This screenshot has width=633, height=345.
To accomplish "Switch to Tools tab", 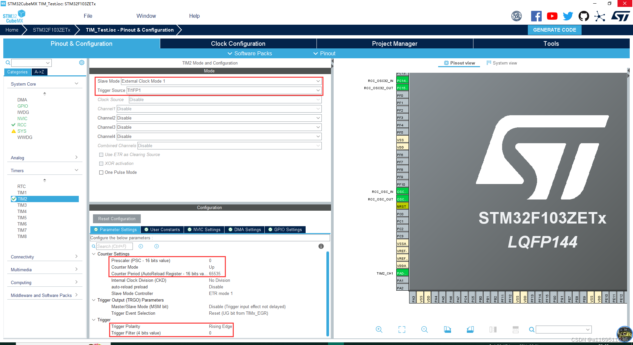I will (x=551, y=43).
